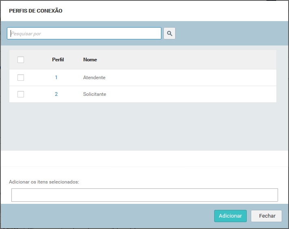Viewport: 289px width, 229px height.
Task: Click the Adicionar button
Action: (230, 216)
